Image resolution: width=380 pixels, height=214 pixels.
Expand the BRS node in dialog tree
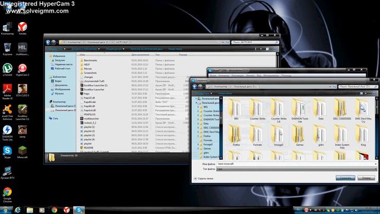198,107
